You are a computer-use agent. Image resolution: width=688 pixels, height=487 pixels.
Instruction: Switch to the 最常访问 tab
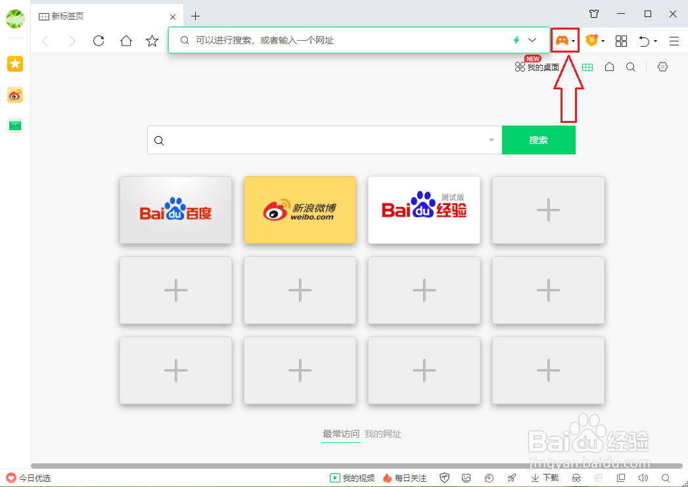tap(341, 434)
